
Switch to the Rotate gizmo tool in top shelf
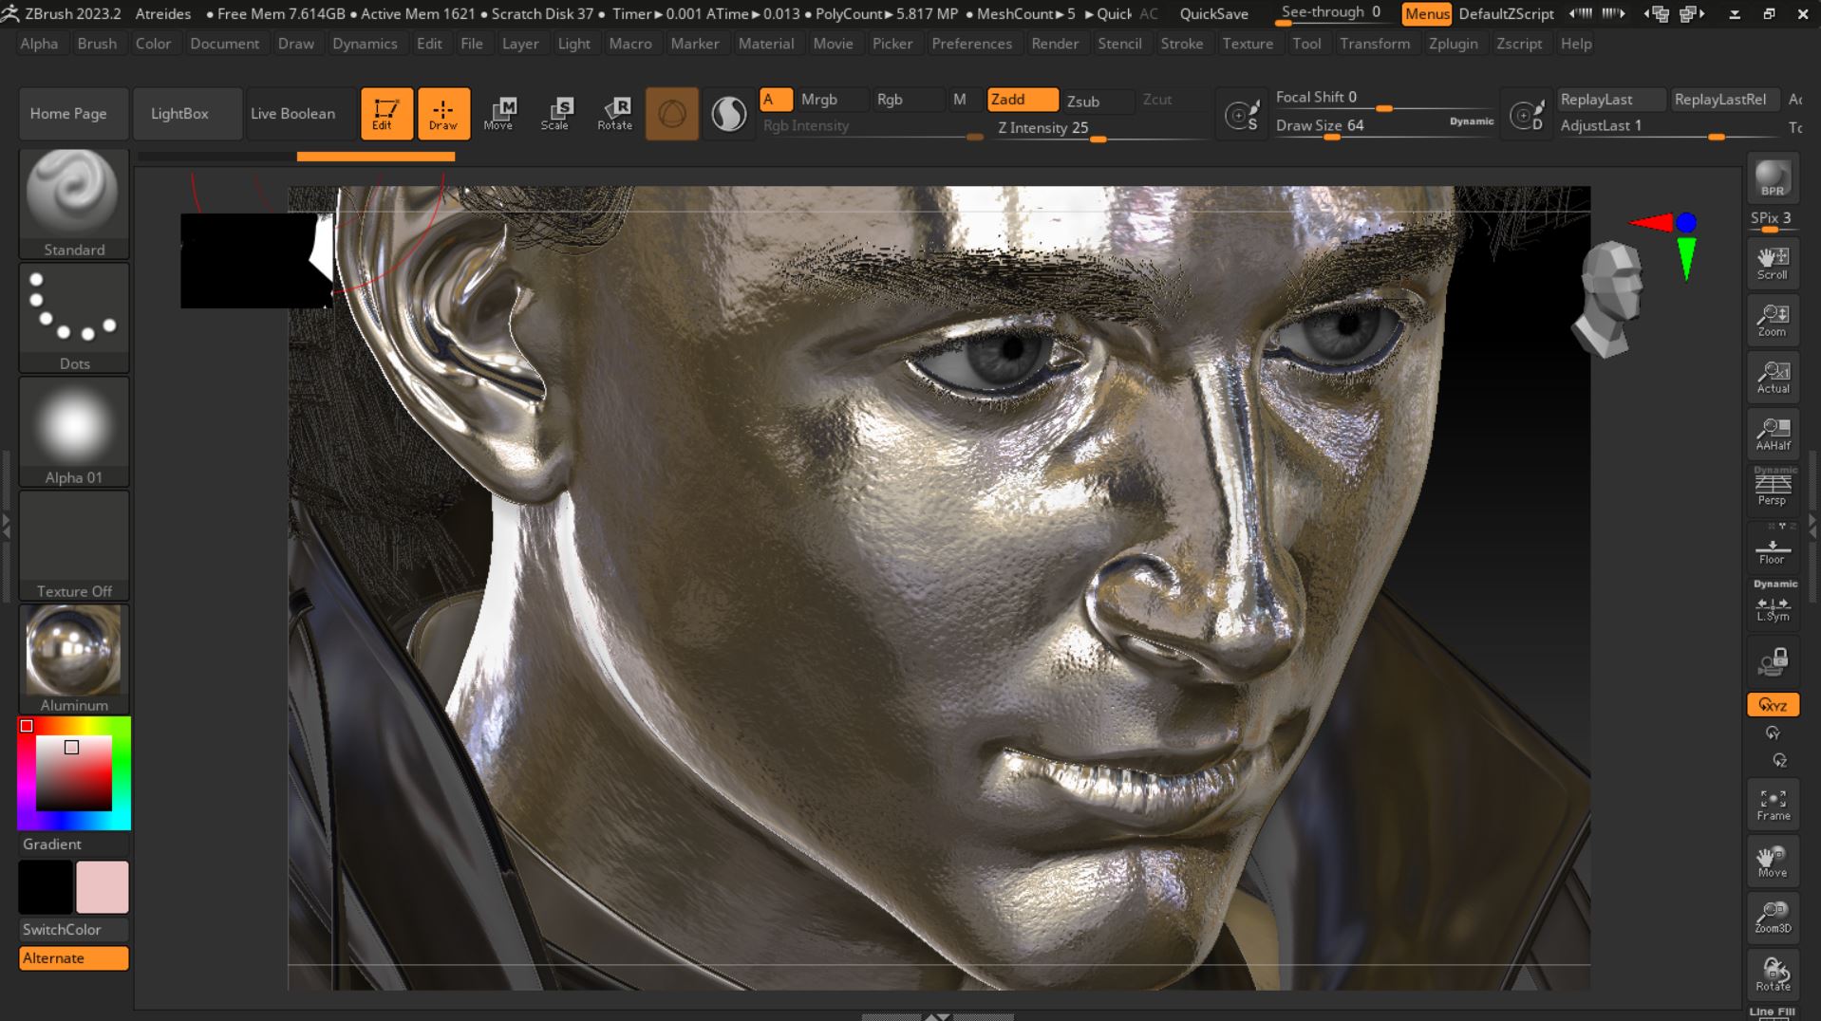pyautogui.click(x=614, y=114)
